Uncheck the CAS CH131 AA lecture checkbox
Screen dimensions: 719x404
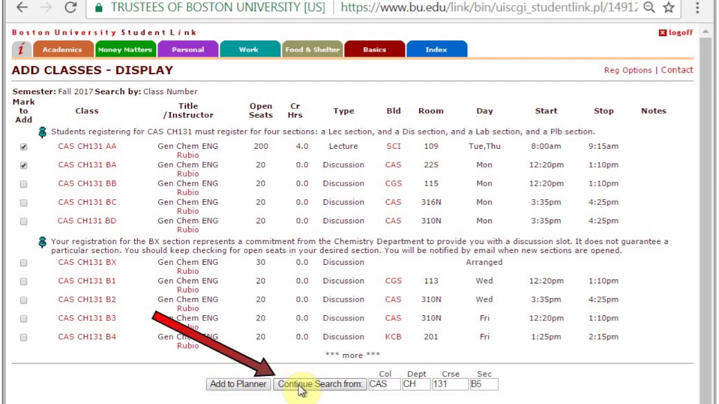click(24, 147)
